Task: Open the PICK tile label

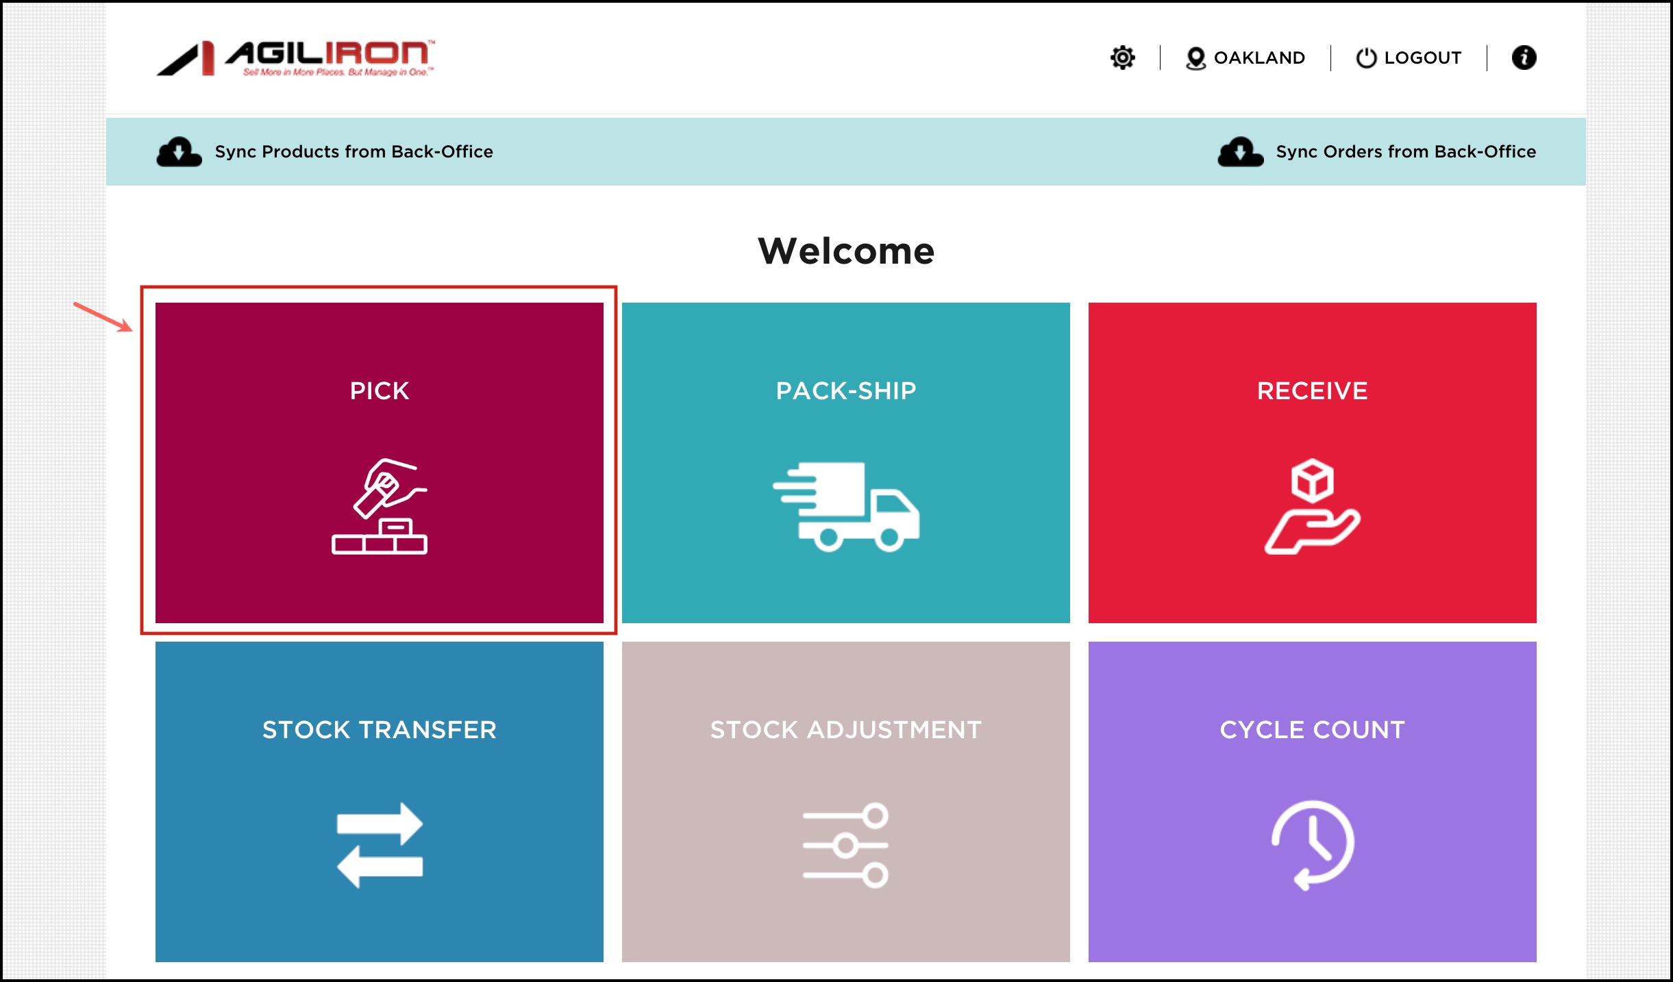Action: click(x=380, y=391)
